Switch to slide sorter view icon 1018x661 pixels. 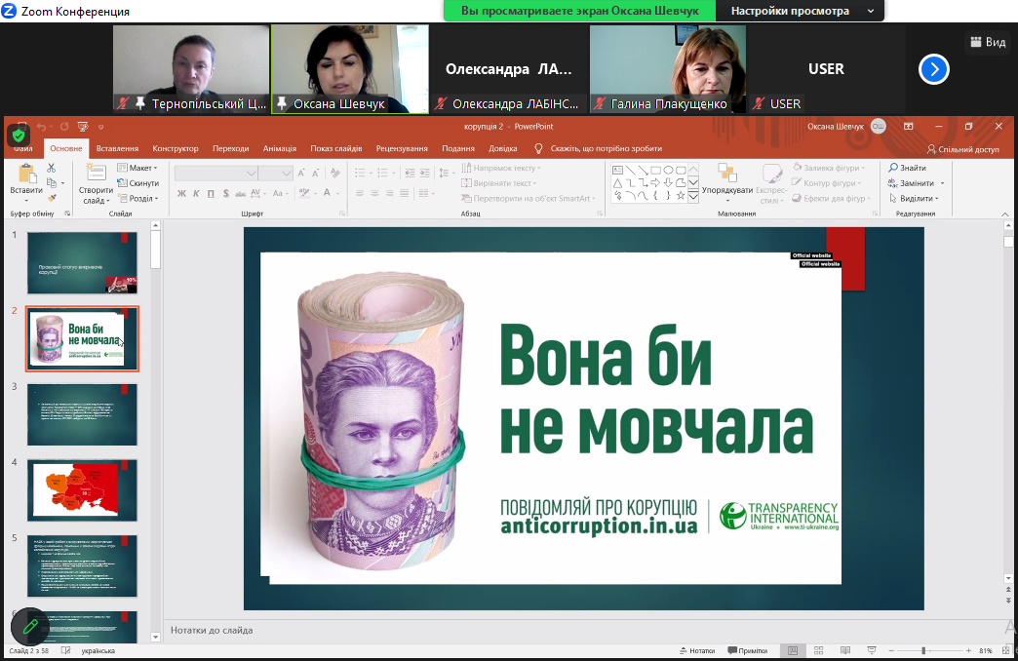[x=819, y=650]
